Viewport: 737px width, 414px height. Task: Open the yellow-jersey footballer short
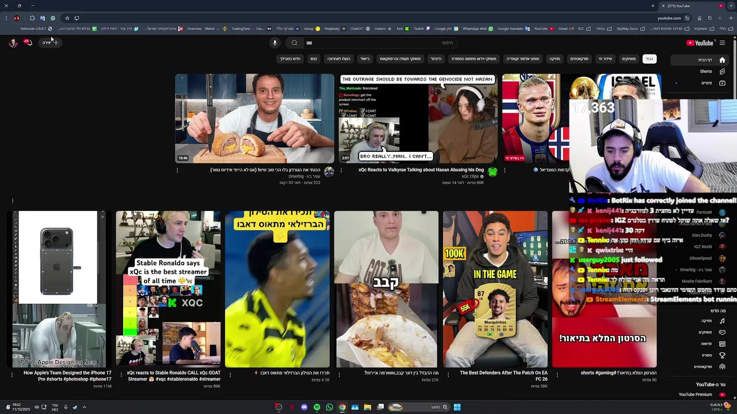pyautogui.click(x=277, y=289)
